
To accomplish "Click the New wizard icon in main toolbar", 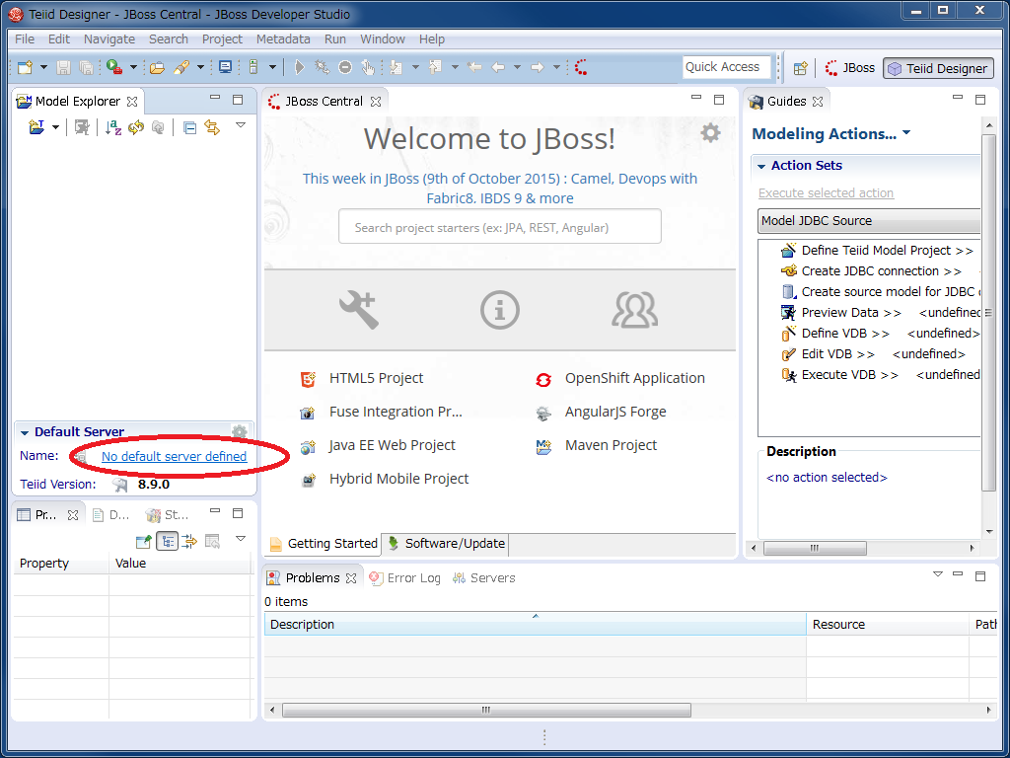I will 25,67.
